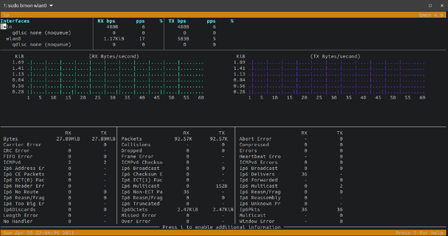Image resolution: width=448 pixels, height=236 pixels.
Task: Maximize the terminal window
Action: pos(430,6)
